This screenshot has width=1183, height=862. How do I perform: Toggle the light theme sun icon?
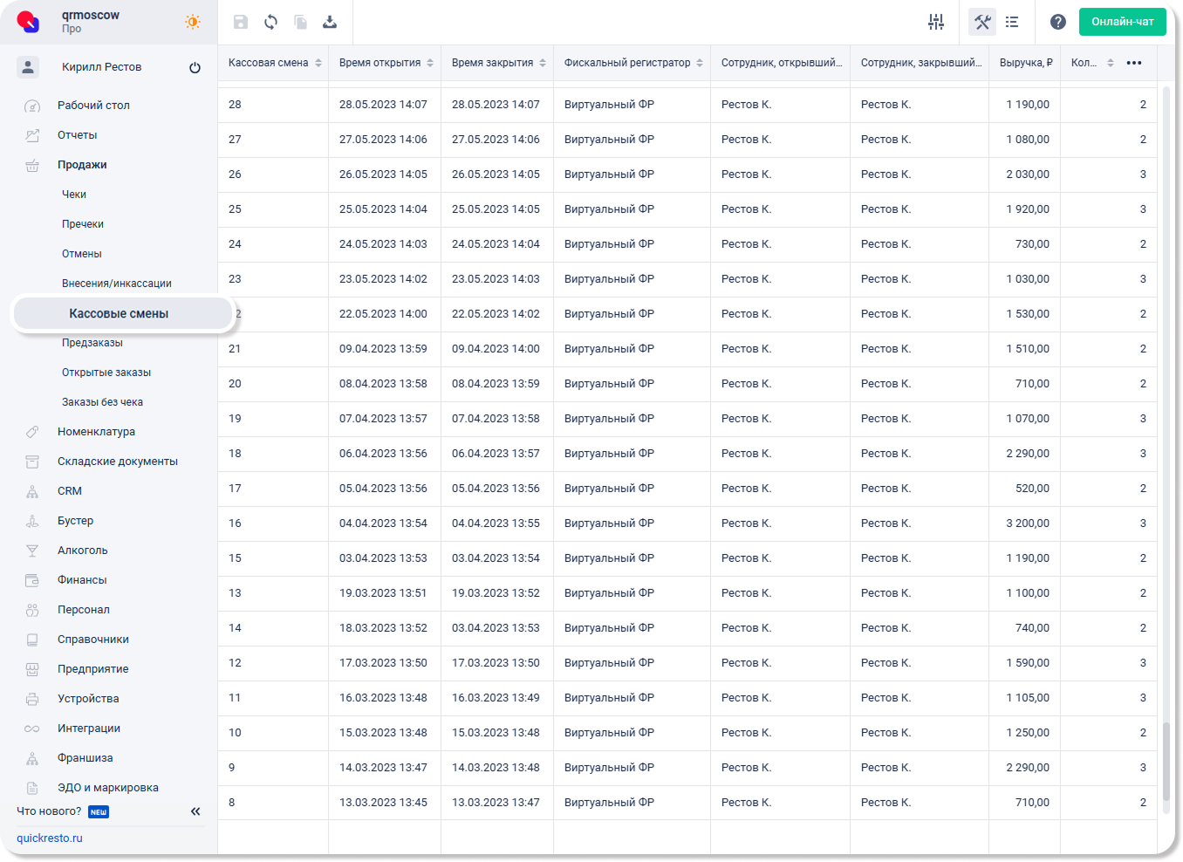(193, 22)
